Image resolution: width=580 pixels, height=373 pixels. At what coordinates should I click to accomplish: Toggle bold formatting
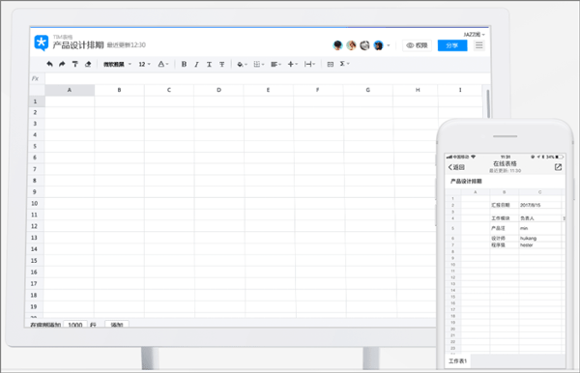coord(184,65)
